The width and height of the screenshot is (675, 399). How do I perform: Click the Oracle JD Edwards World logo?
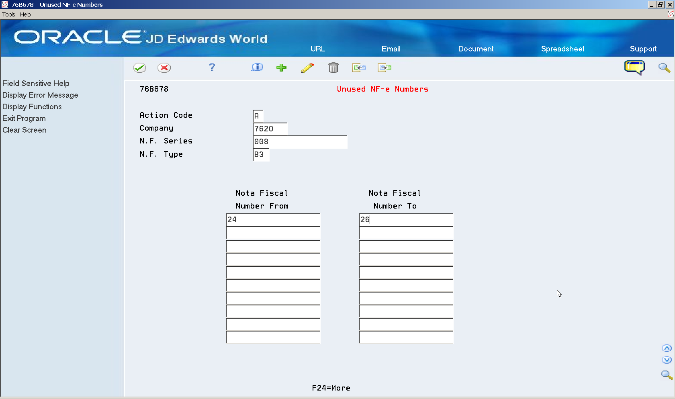tap(141, 37)
